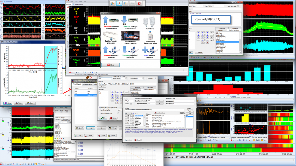This screenshot has height=166, width=296.
Task: Toggle the Enabled checkbox next to Max Value
Action: pyautogui.click(x=156, y=78)
